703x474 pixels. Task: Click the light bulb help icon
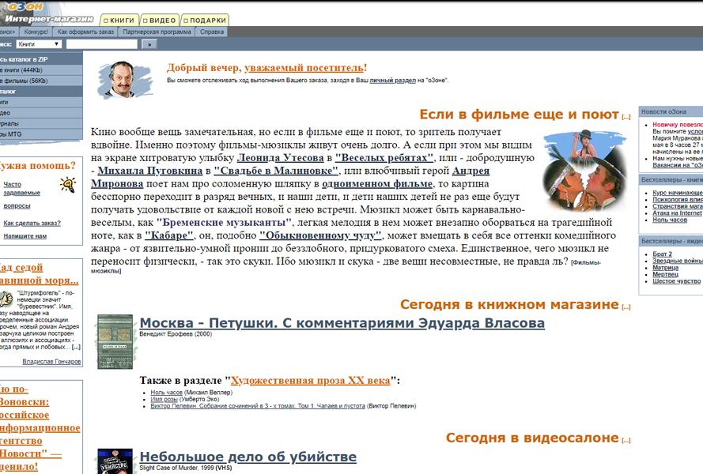(x=68, y=184)
